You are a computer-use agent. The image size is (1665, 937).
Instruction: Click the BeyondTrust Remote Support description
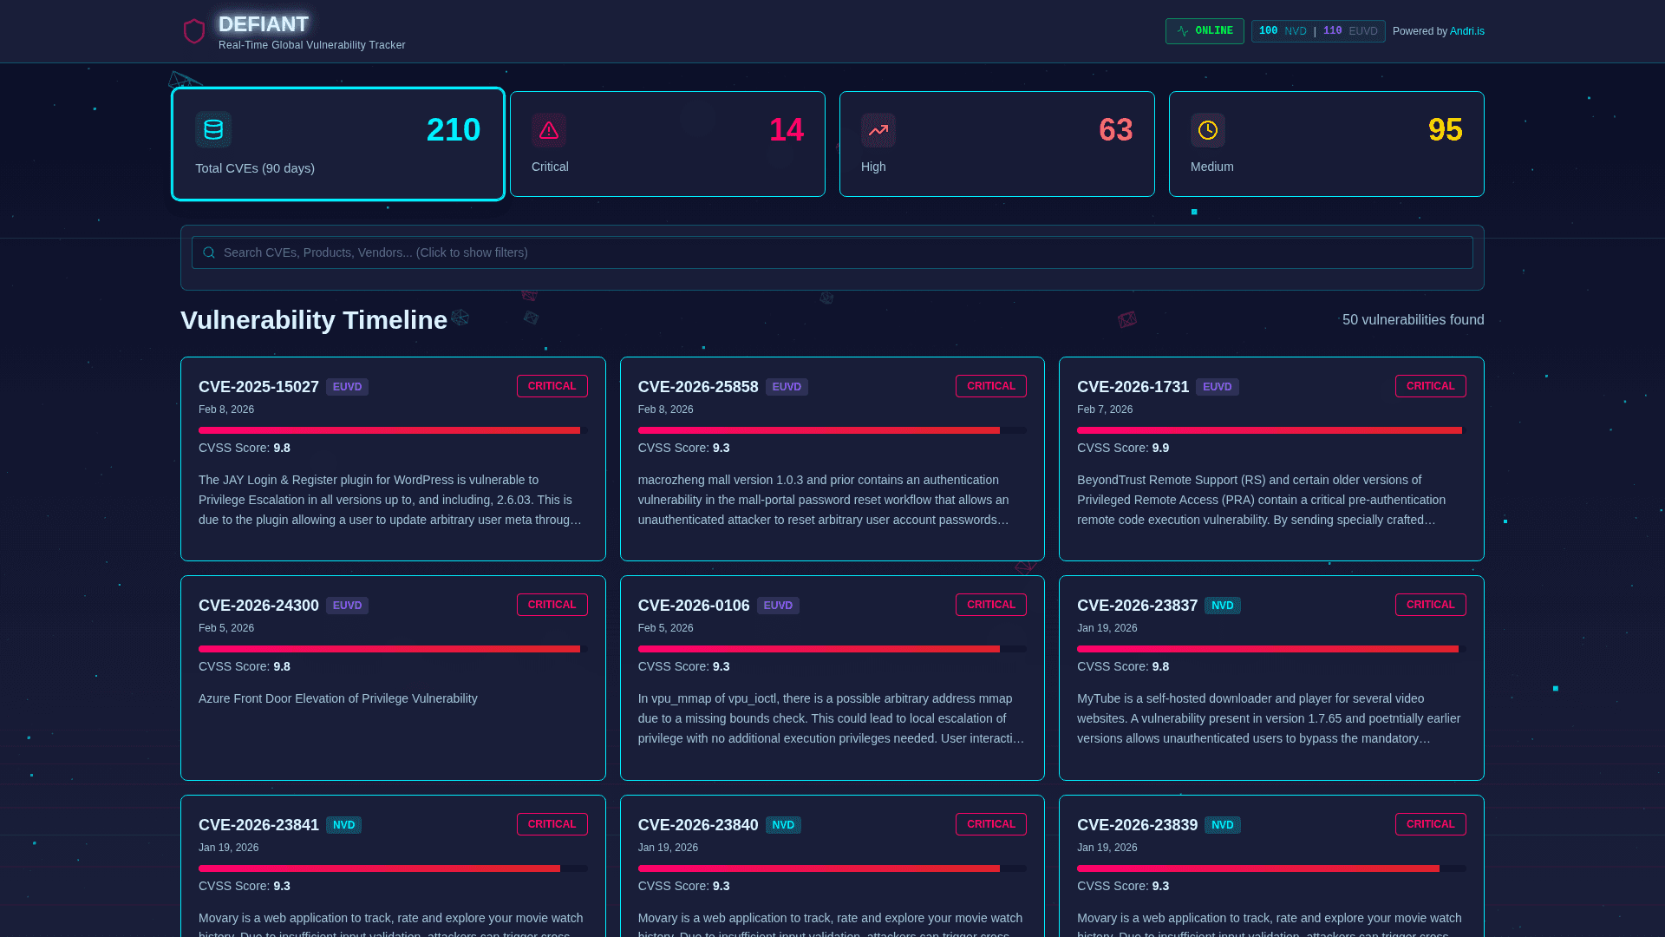[1271, 500]
